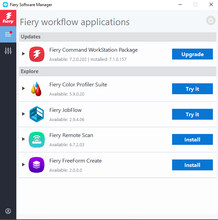The height and width of the screenshot is (220, 218).
Task: Click the Fiery Command WorkStation Package icon
Action: 36,54
